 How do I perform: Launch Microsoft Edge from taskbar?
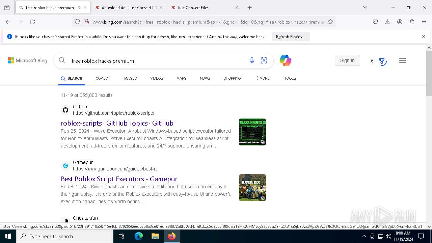(139, 236)
